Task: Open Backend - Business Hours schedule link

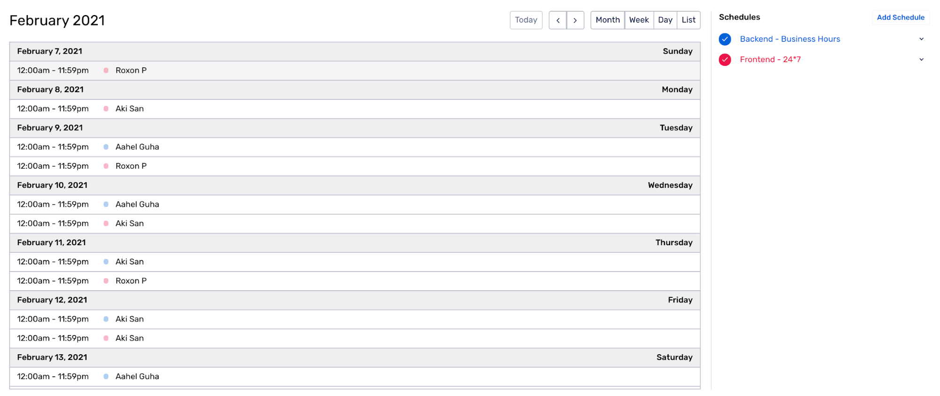Action: point(790,39)
